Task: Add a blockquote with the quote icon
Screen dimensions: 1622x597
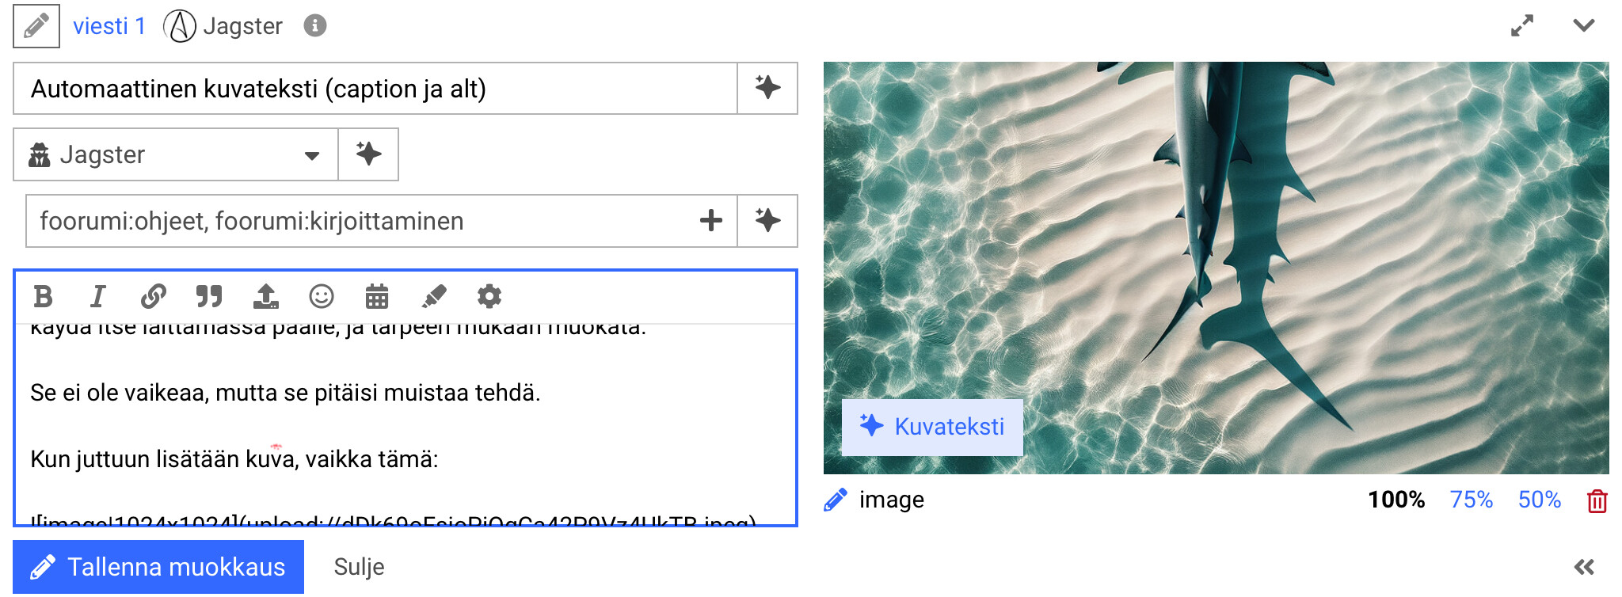Action: point(209,297)
